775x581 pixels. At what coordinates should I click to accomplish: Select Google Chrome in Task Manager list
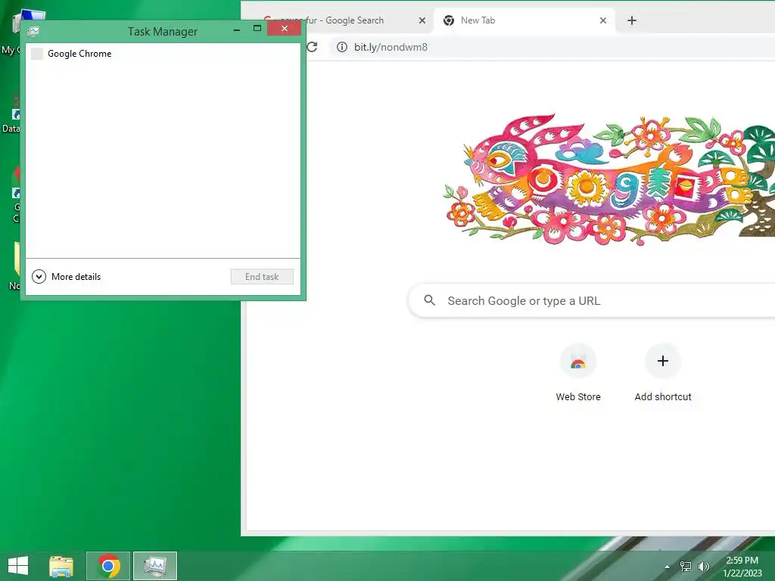coord(163,54)
